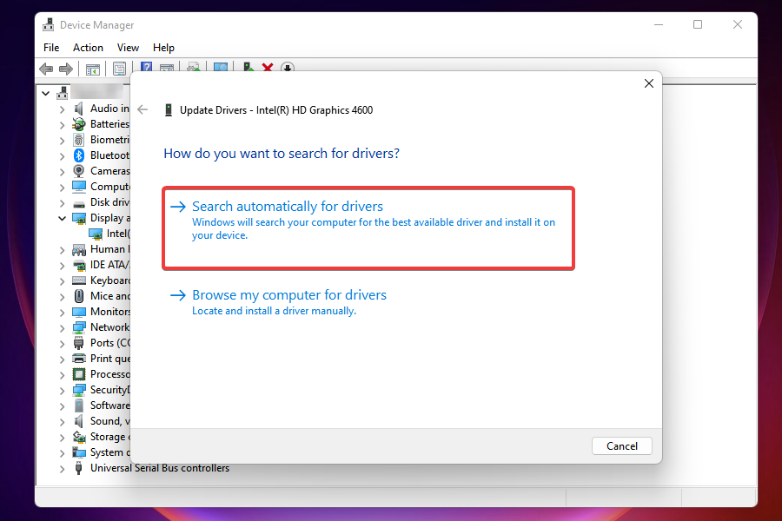This screenshot has width=782, height=521.
Task: Open the Action menu
Action: pyautogui.click(x=88, y=48)
